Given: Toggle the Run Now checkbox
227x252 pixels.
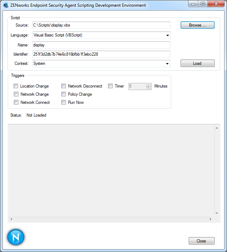Looking at the screenshot, I should (x=64, y=102).
